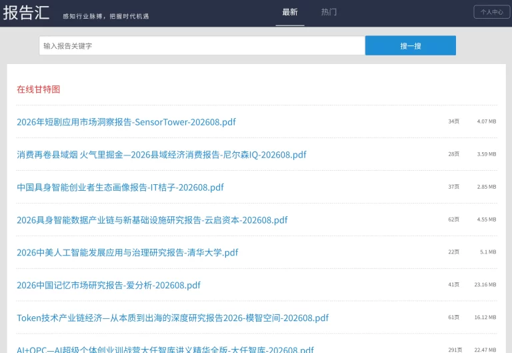This screenshot has height=353, width=512.
Task: Click the 搜一搜 search button
Action: [411, 45]
